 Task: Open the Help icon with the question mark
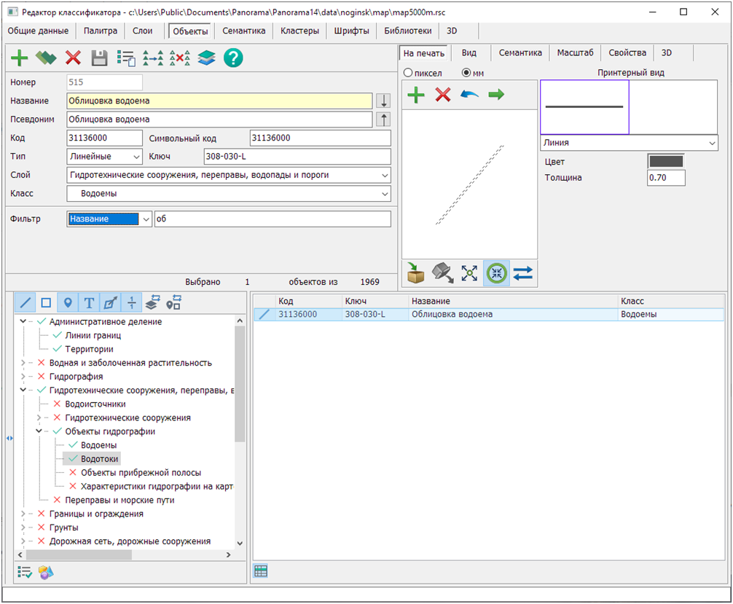pyautogui.click(x=232, y=58)
